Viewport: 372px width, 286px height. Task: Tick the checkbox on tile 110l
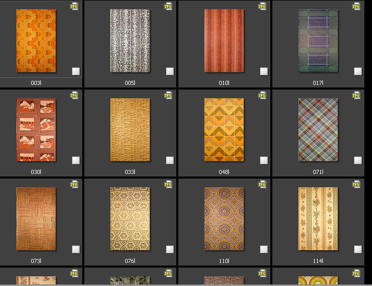pos(264,250)
